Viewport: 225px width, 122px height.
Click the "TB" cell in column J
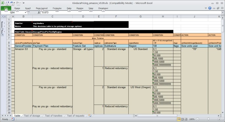tap(194, 49)
